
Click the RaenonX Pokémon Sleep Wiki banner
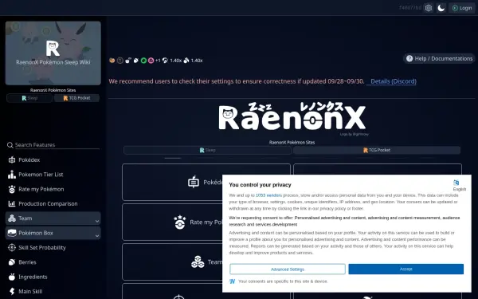[53, 53]
